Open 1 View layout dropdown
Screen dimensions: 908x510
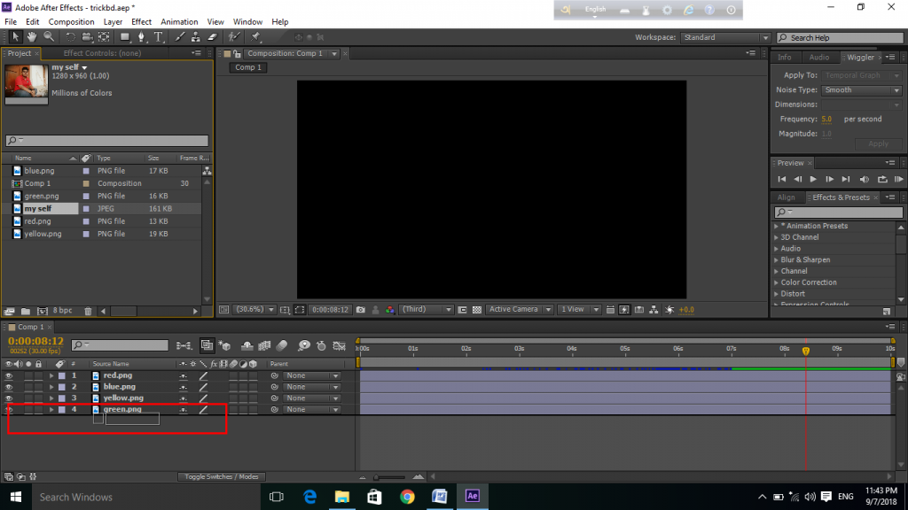(579, 310)
